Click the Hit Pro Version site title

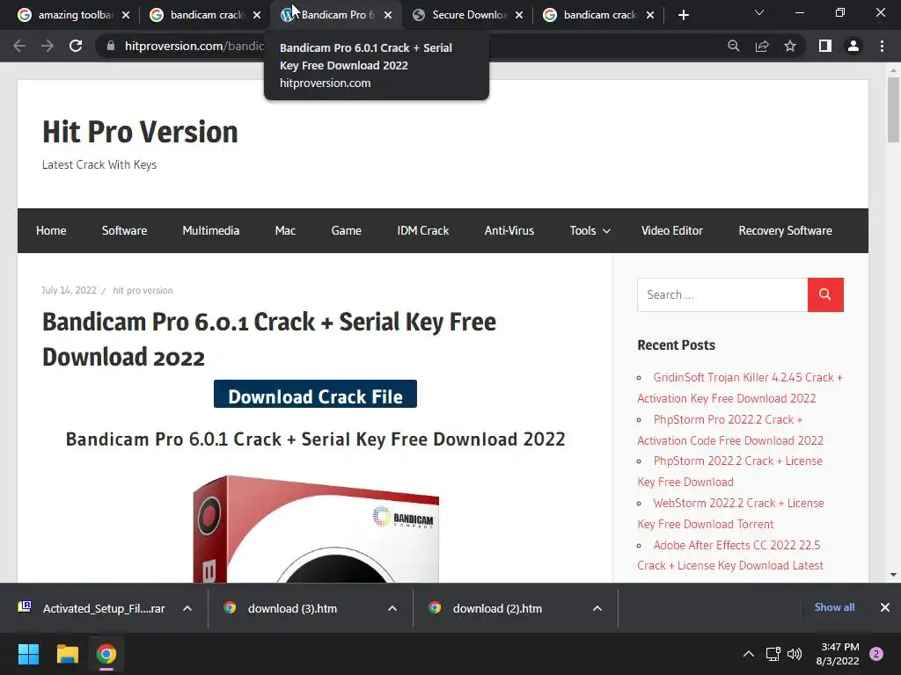tap(140, 132)
